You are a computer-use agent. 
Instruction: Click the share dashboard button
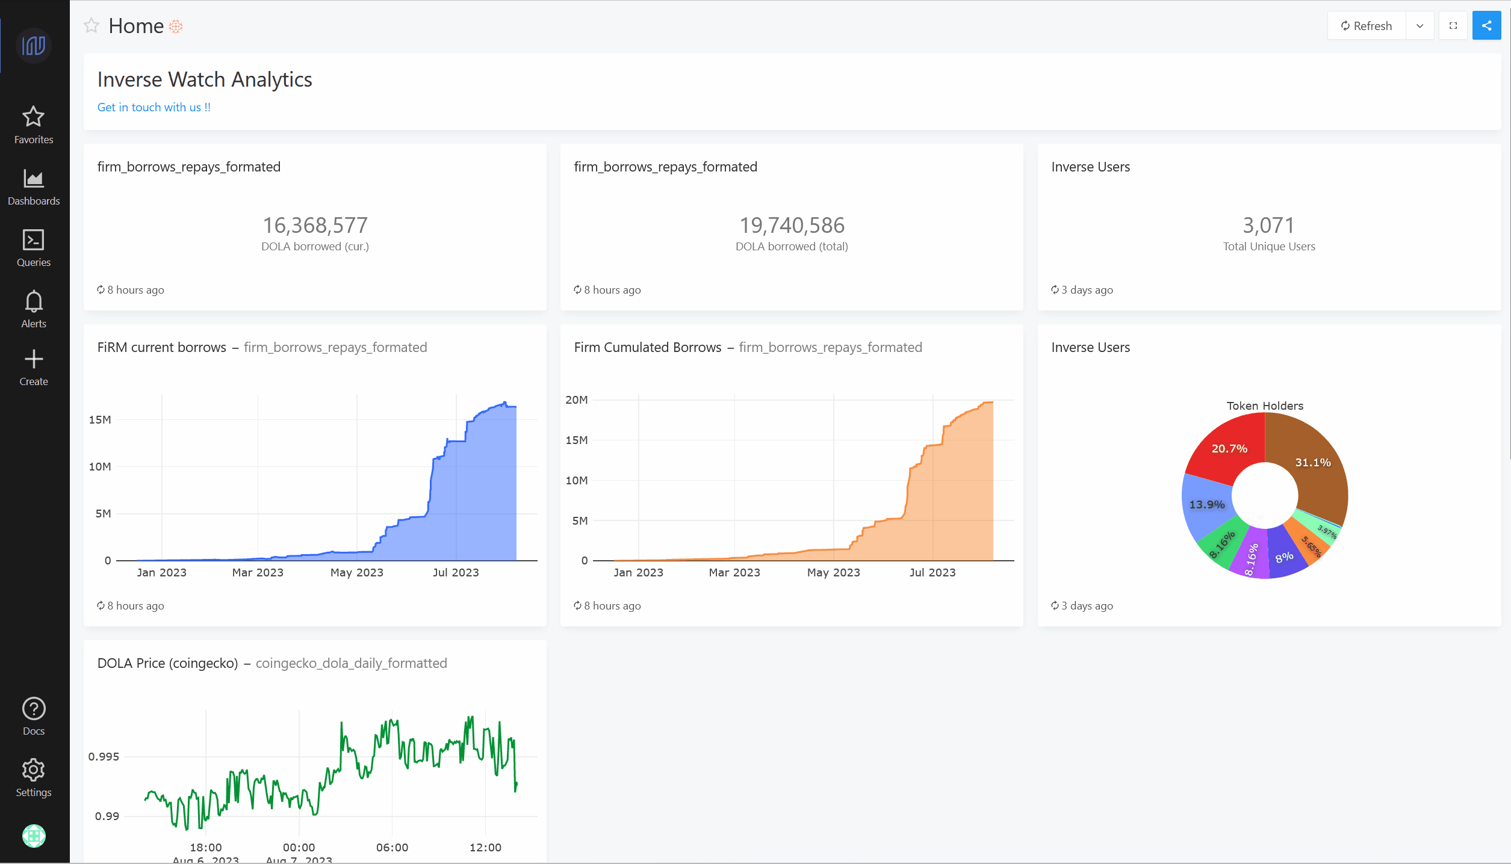click(1486, 26)
